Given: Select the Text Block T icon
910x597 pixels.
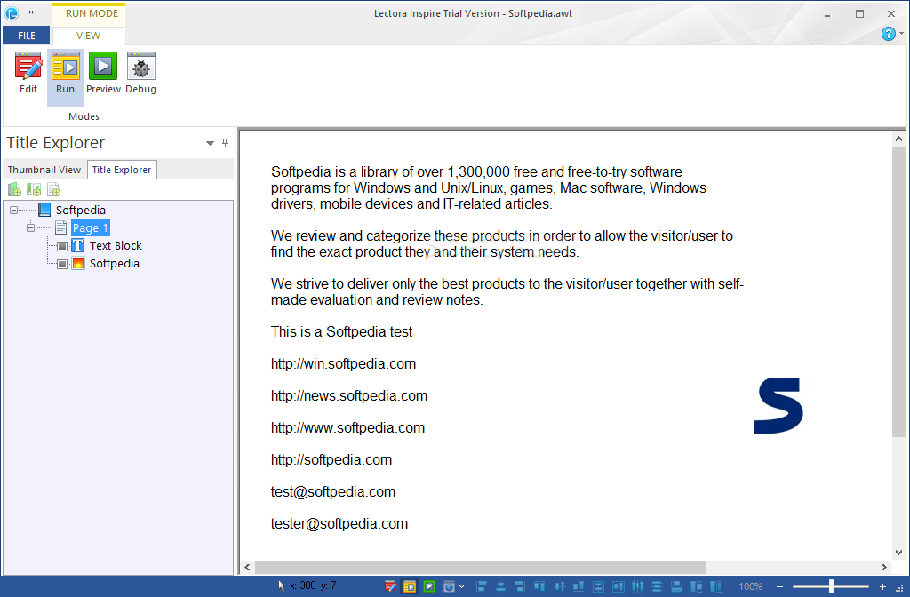Looking at the screenshot, I should (x=78, y=246).
